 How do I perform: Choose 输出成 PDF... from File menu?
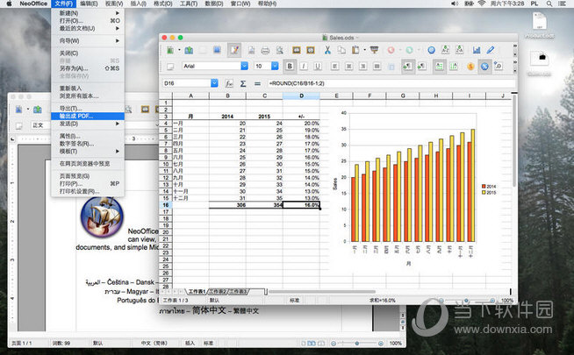(x=88, y=117)
